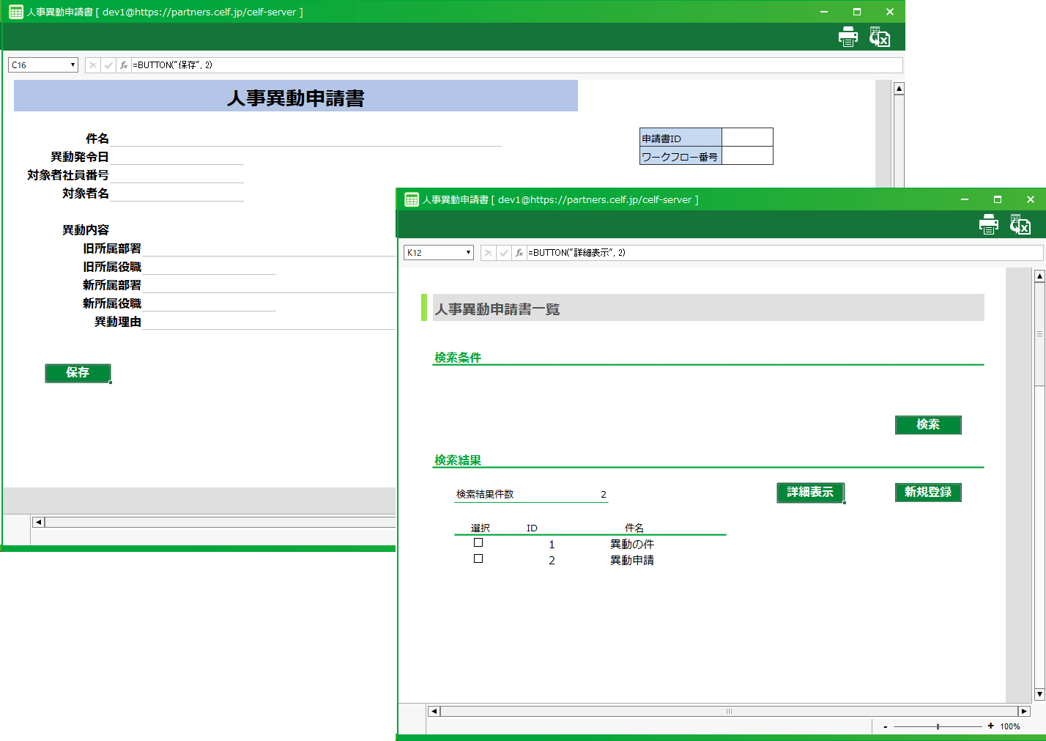Adjust the zoom slider handle
This screenshot has width=1046, height=741.
(938, 726)
